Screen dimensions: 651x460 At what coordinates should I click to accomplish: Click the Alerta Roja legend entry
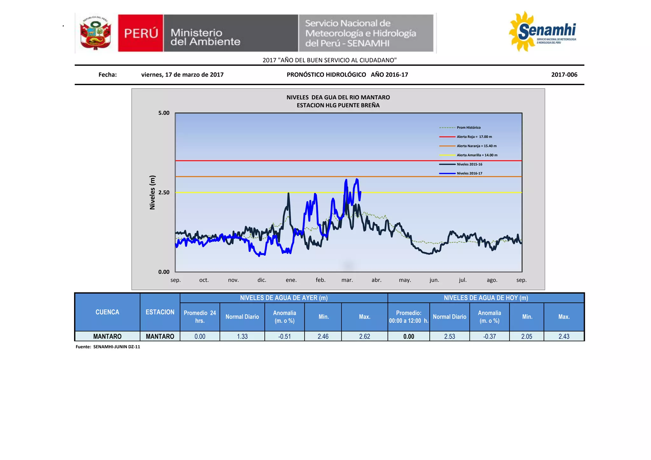[474, 137]
